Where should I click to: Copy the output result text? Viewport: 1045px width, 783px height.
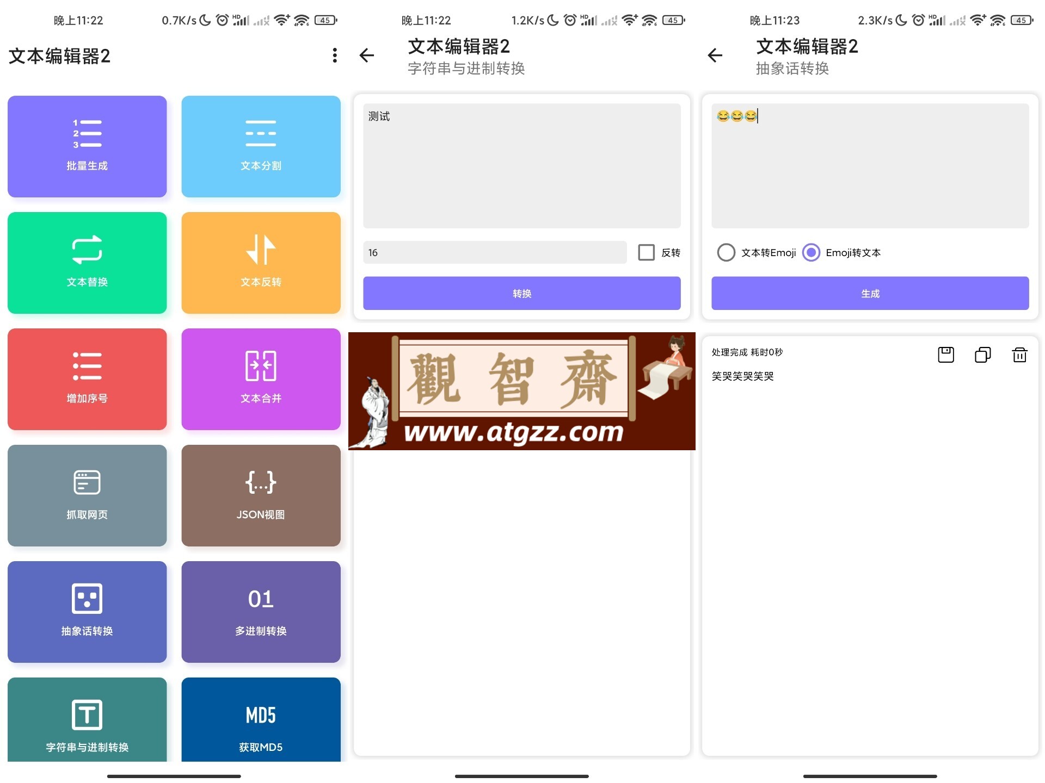click(982, 355)
